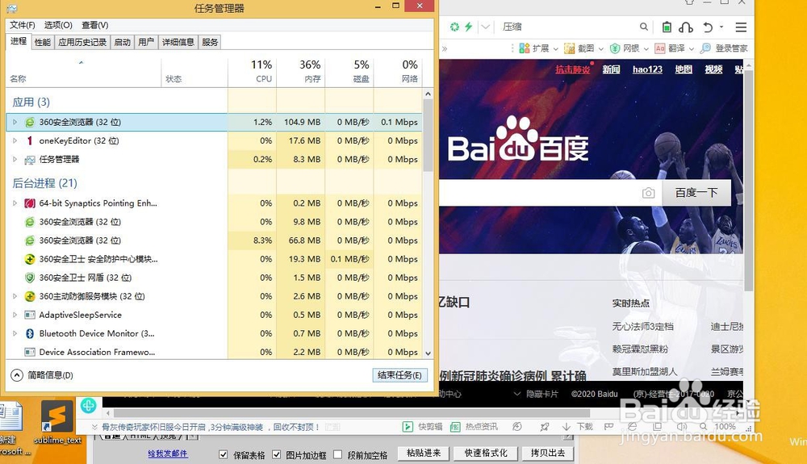This screenshot has height=464, width=807.
Task: Expand the oneKeyEditor row
Action: [15, 140]
